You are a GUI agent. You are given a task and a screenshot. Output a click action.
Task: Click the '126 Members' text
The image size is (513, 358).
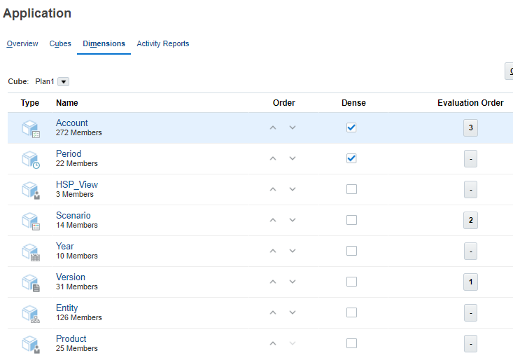pyautogui.click(x=79, y=317)
